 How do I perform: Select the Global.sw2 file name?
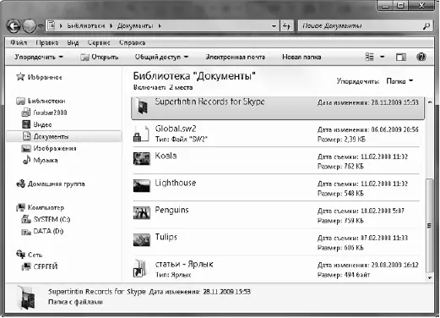(176, 129)
